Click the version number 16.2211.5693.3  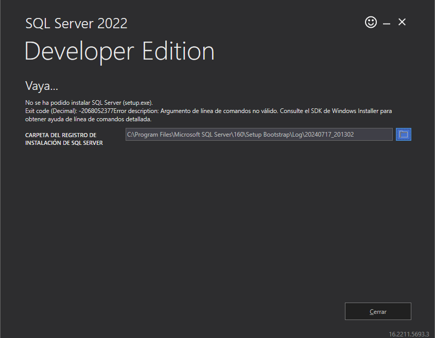point(409,332)
